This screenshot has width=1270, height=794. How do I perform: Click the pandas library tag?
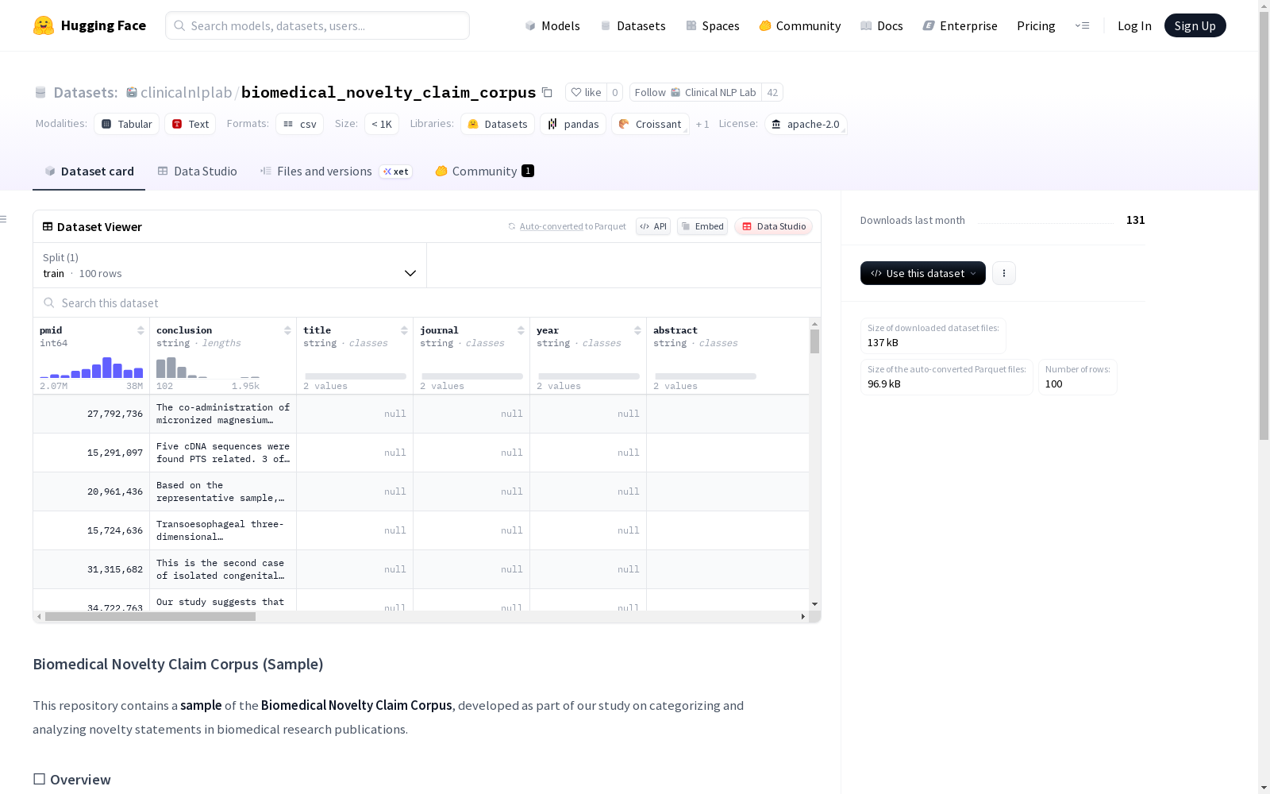click(573, 124)
